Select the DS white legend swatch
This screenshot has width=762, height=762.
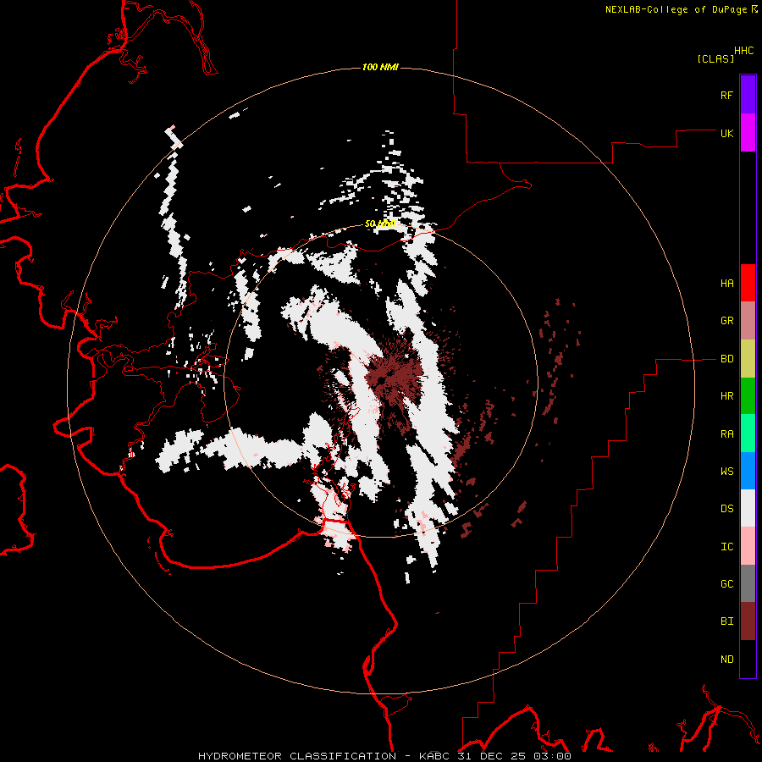748,508
